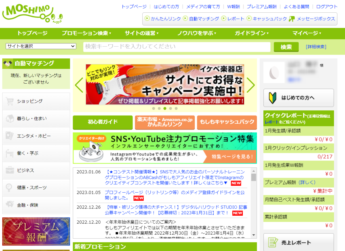Screen dimensions: 345x251
Task: Click the shopping cart icon for ショッピング
Action: [10, 101]
